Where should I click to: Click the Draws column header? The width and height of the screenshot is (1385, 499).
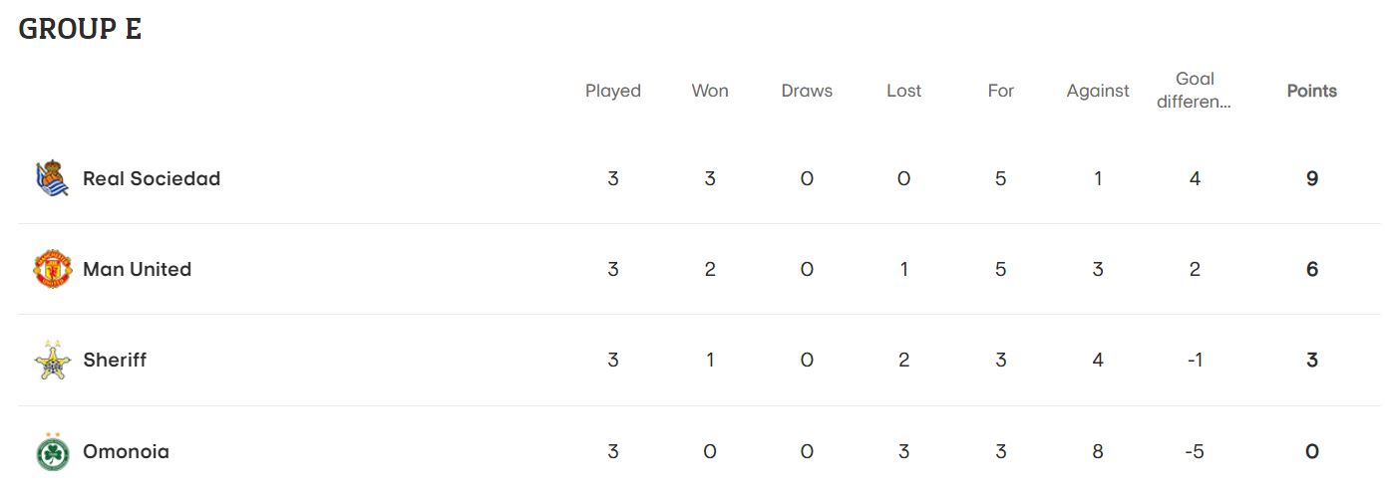coord(807,91)
